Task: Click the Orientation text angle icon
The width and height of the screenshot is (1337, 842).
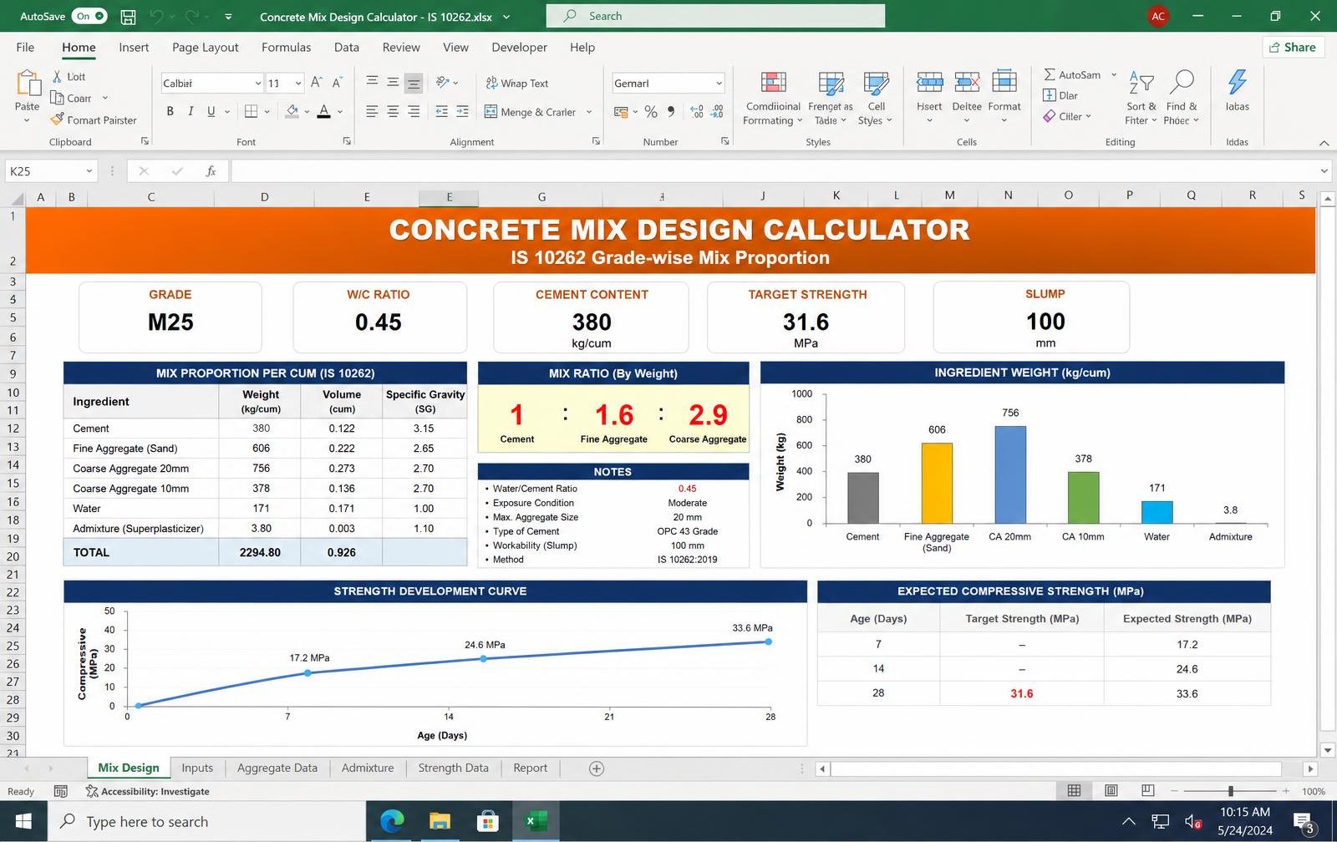Action: (443, 82)
